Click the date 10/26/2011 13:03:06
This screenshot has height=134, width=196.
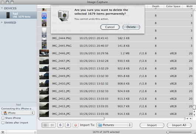(x=94, y=114)
